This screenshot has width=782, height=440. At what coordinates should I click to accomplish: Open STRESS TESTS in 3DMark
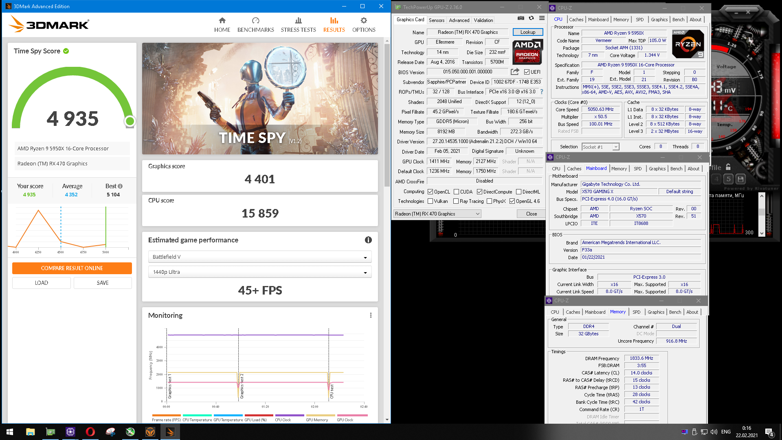pos(298,25)
